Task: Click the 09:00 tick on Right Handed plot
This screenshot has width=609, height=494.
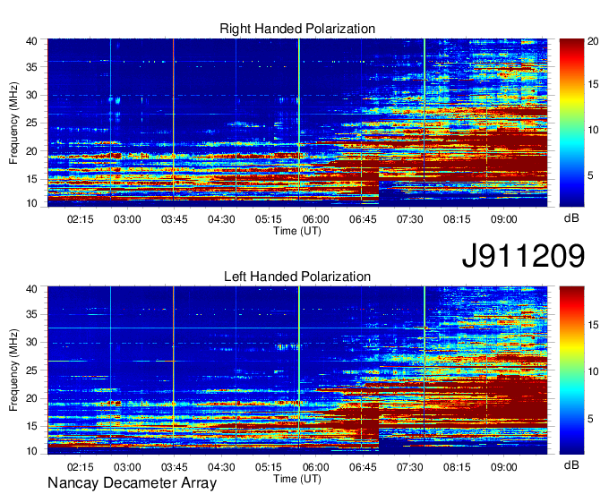Action: tap(503, 219)
